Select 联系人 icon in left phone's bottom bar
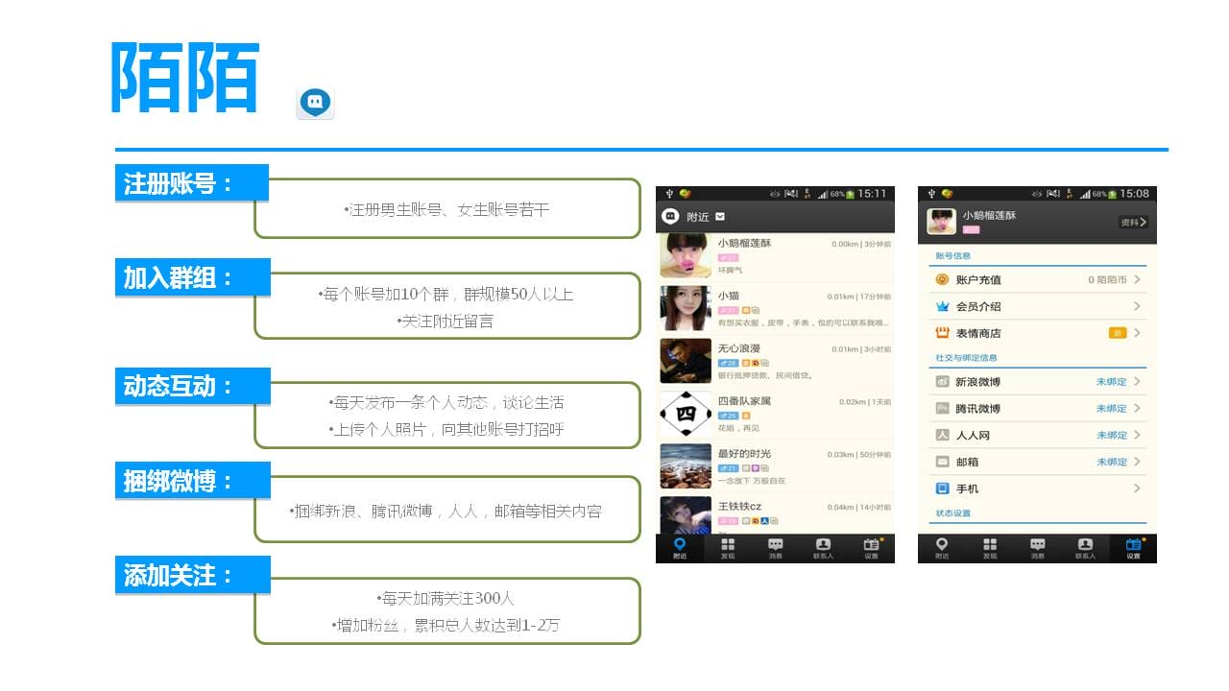Screen dimensions: 1229x691 [x=823, y=548]
